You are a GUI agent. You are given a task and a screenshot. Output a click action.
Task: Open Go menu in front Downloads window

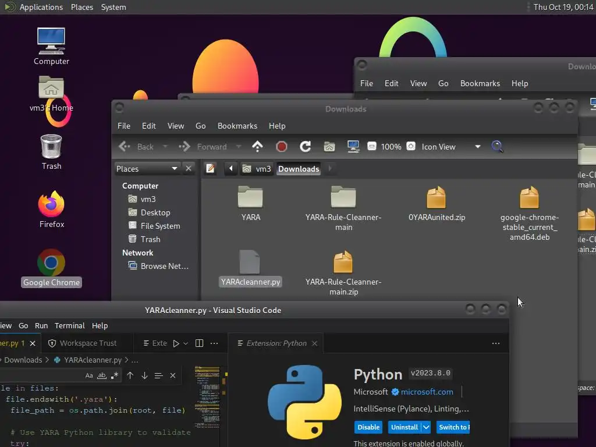[200, 126]
